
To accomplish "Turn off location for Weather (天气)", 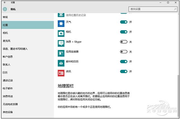I will coord(123,22).
